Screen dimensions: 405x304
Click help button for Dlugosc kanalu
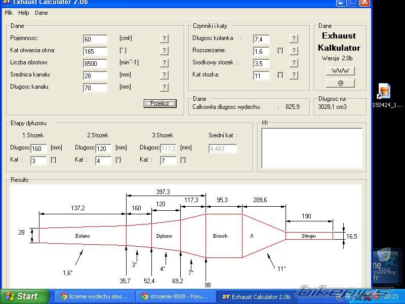(x=164, y=87)
